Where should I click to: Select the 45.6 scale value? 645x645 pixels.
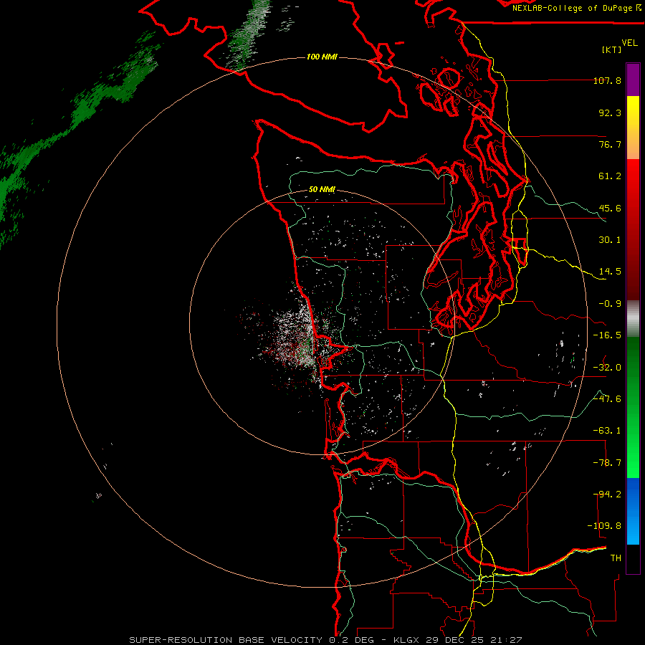coord(610,208)
